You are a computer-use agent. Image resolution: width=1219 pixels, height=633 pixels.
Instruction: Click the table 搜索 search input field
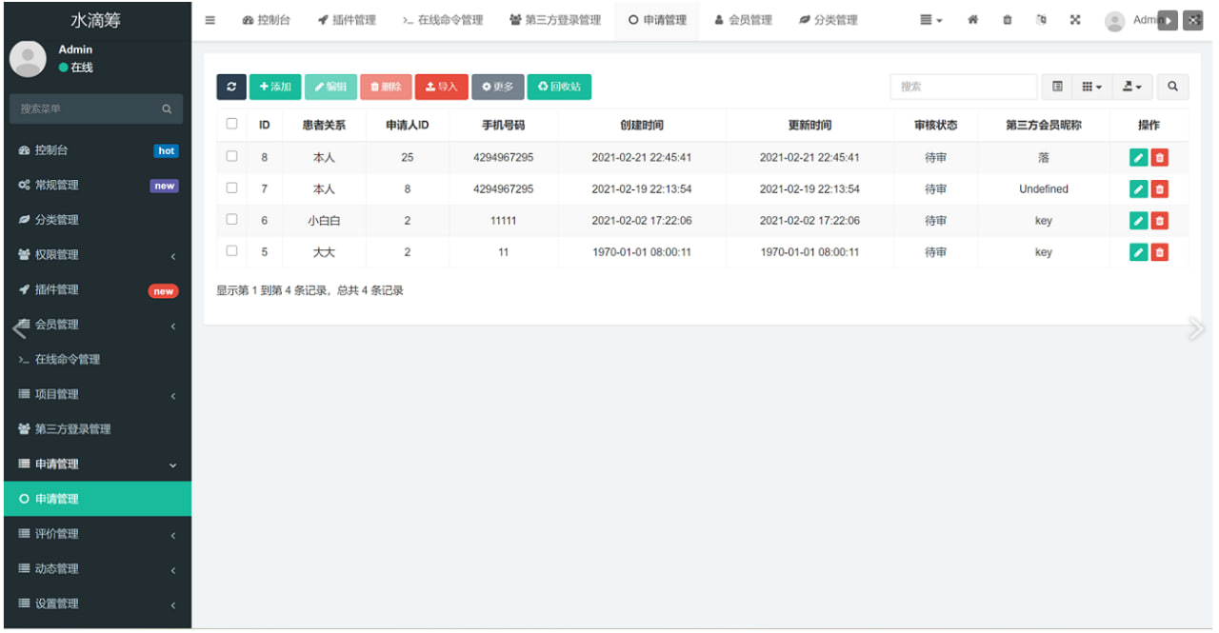point(963,87)
